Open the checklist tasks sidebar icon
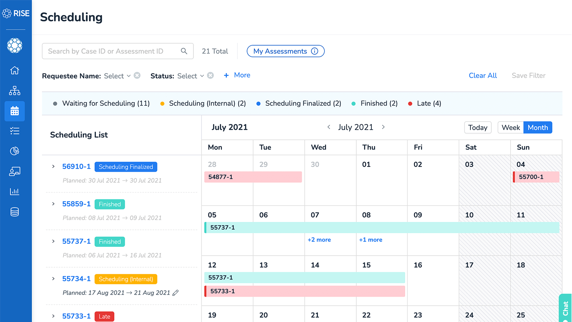The image size is (572, 322). pos(15,131)
